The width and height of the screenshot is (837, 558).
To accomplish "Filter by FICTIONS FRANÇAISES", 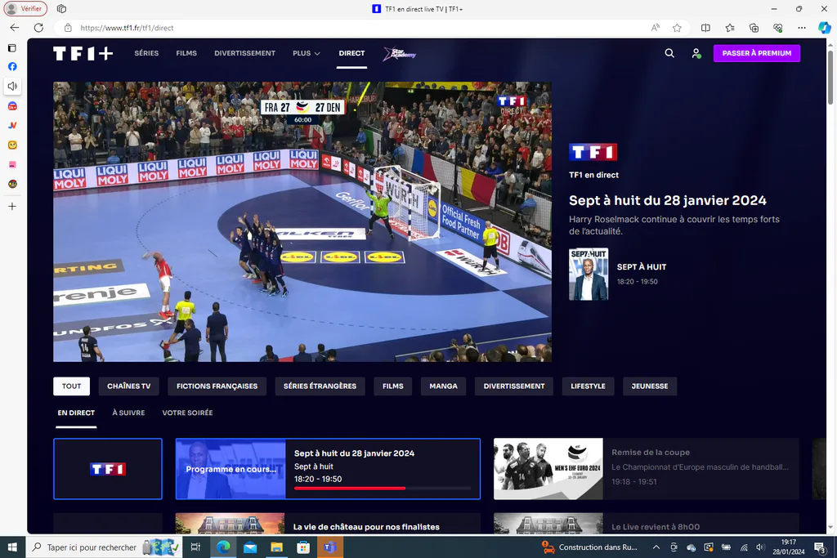I will pyautogui.click(x=217, y=386).
